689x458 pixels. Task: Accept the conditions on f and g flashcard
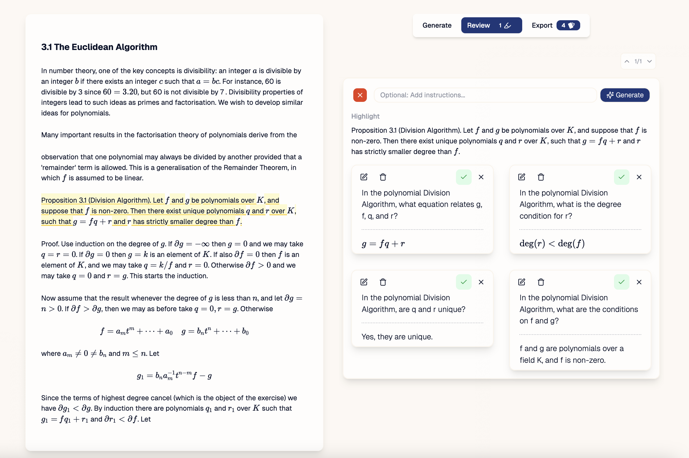pos(621,282)
